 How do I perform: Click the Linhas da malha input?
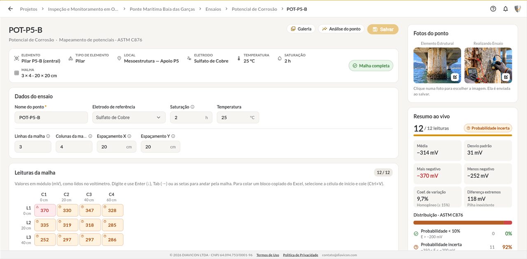coord(33,147)
